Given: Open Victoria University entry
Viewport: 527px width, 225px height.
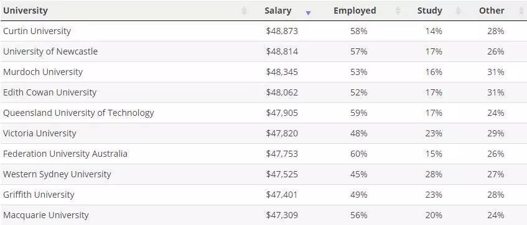Looking at the screenshot, I should pos(40,133).
